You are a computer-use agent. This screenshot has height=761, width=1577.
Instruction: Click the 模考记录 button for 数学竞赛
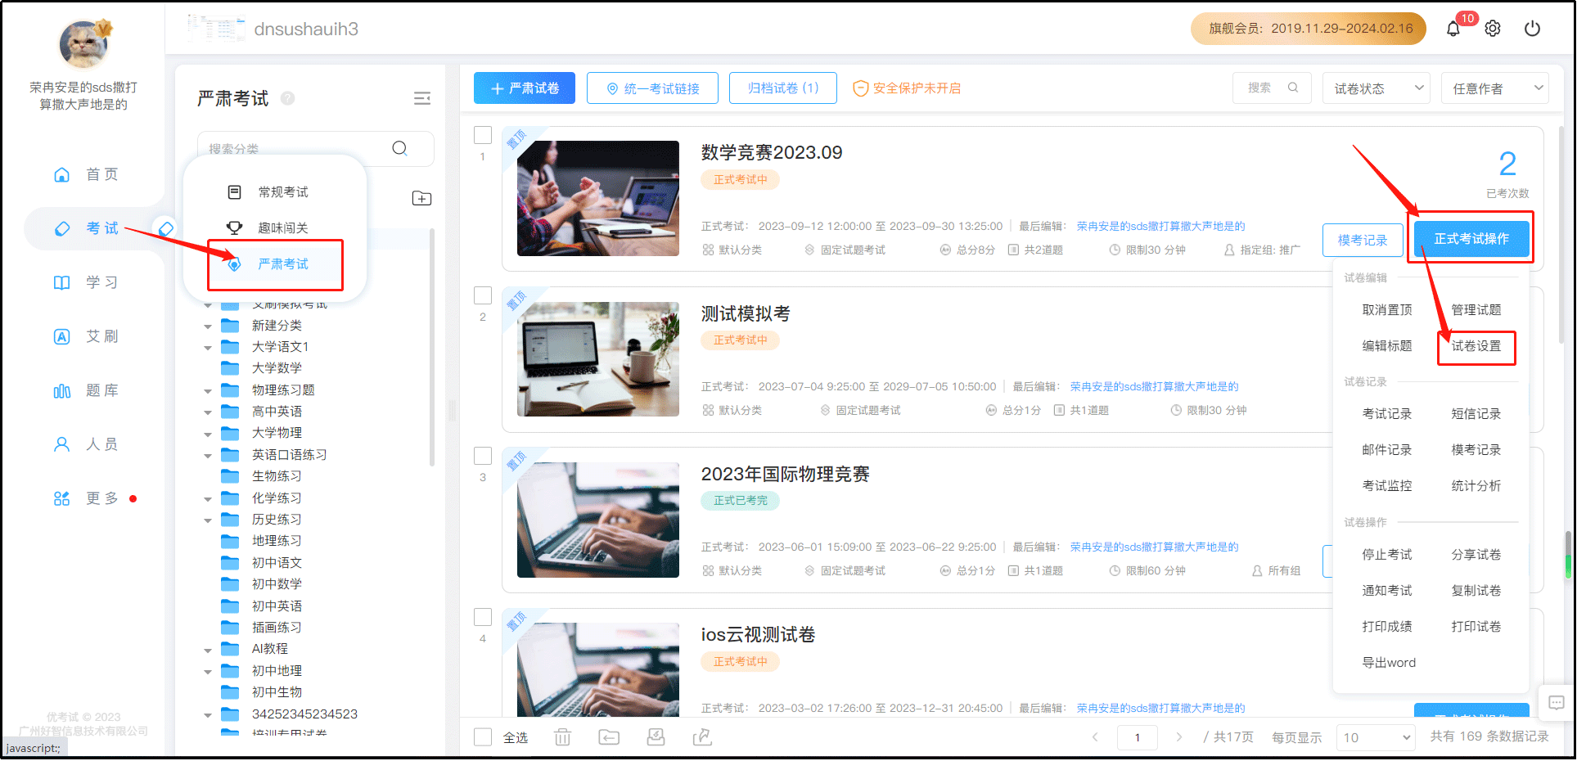[1363, 240]
